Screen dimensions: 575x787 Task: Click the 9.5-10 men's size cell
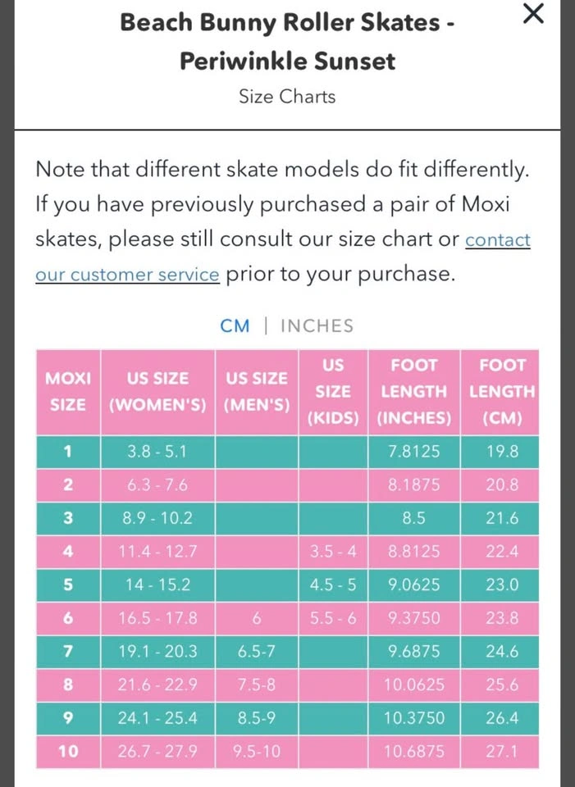[257, 751]
